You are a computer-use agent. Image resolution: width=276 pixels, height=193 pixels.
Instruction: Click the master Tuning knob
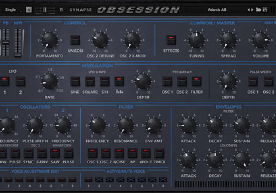tap(196, 40)
